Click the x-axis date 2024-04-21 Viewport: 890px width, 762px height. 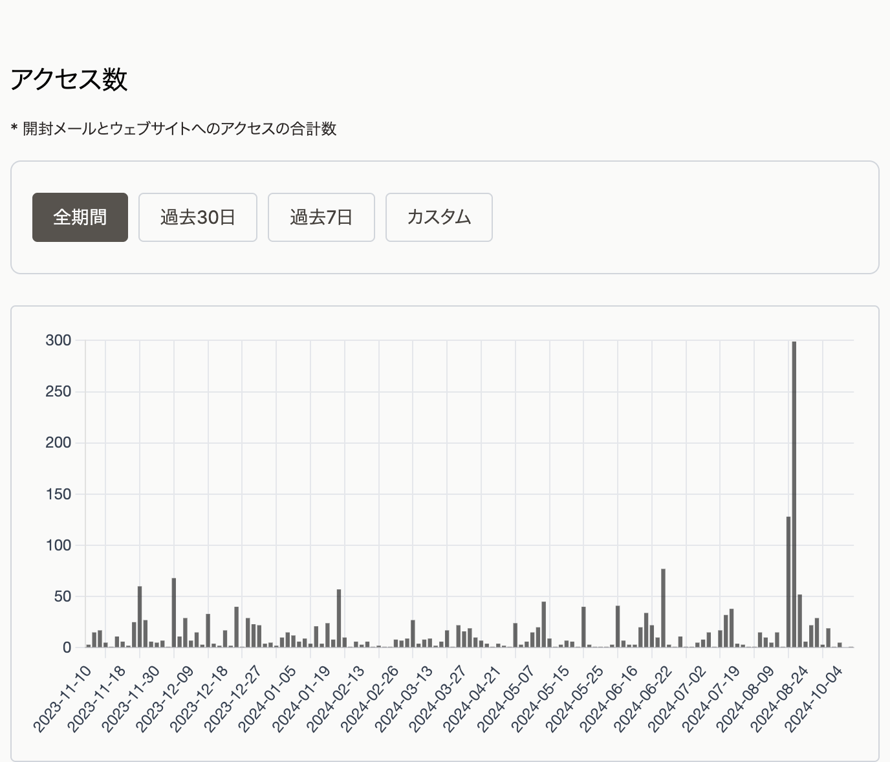tap(473, 698)
